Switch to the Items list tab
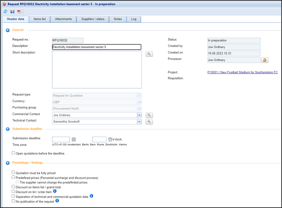 (x=40, y=19)
